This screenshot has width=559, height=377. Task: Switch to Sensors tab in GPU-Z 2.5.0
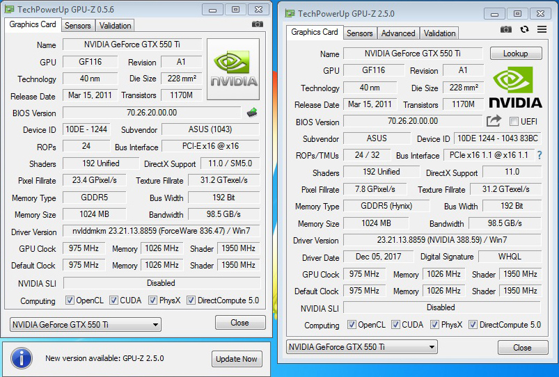point(360,33)
